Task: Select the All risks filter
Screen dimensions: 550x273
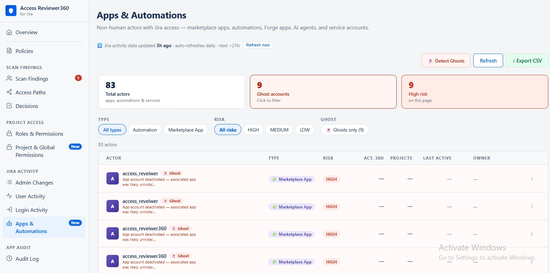Action: click(228, 130)
